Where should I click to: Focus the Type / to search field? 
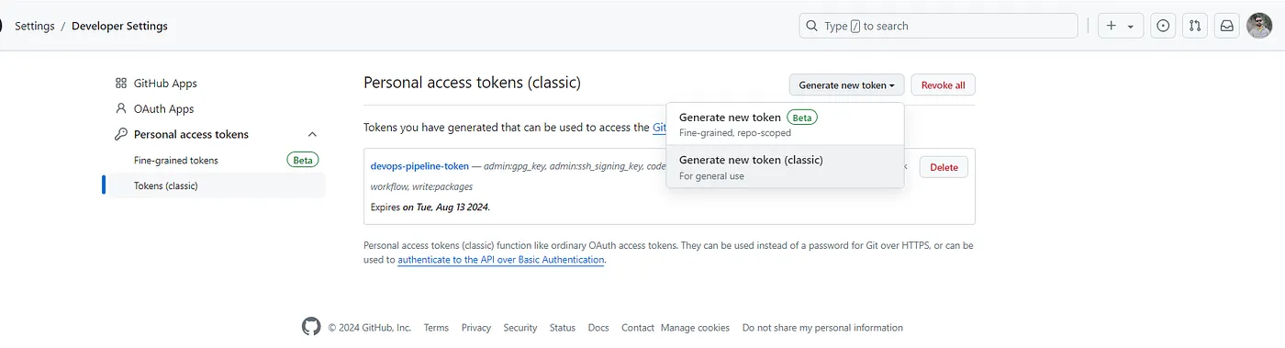coord(938,26)
